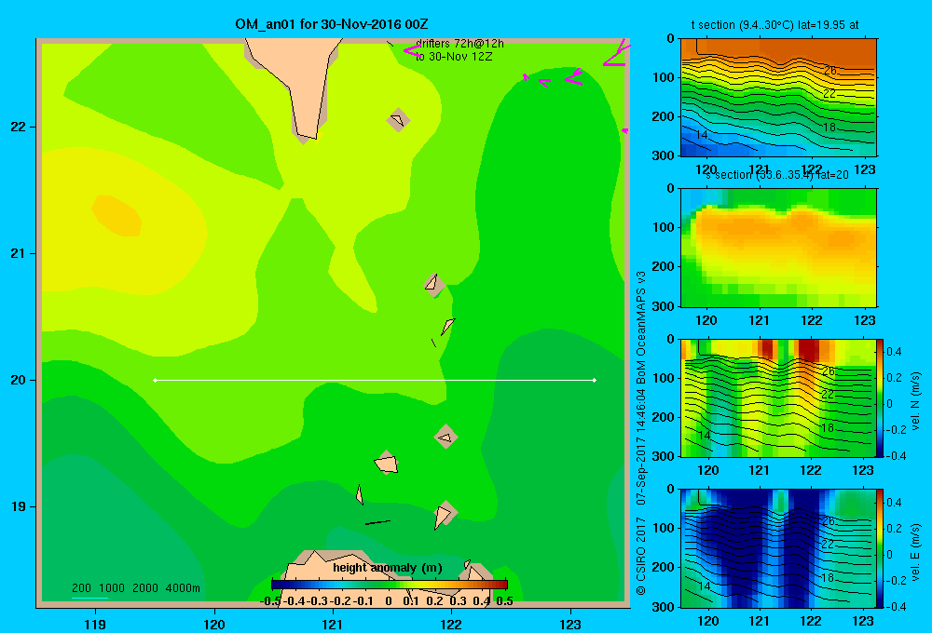This screenshot has width=932, height=633.
Task: Select the "height anomaly (m)" label
Action: 388,568
